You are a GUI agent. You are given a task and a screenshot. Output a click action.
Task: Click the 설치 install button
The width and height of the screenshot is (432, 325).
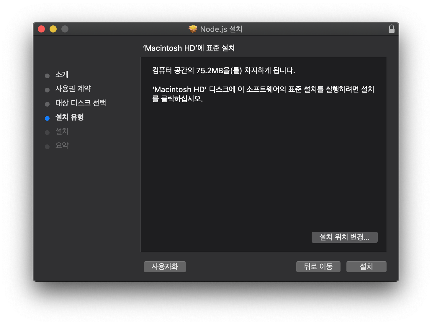coord(366,267)
